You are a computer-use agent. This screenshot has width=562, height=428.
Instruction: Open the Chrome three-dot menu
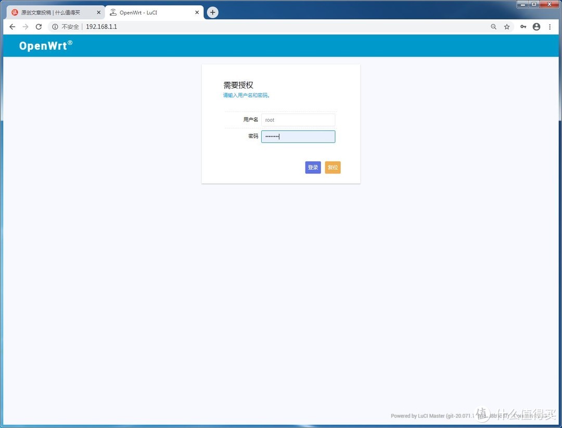pyautogui.click(x=550, y=27)
